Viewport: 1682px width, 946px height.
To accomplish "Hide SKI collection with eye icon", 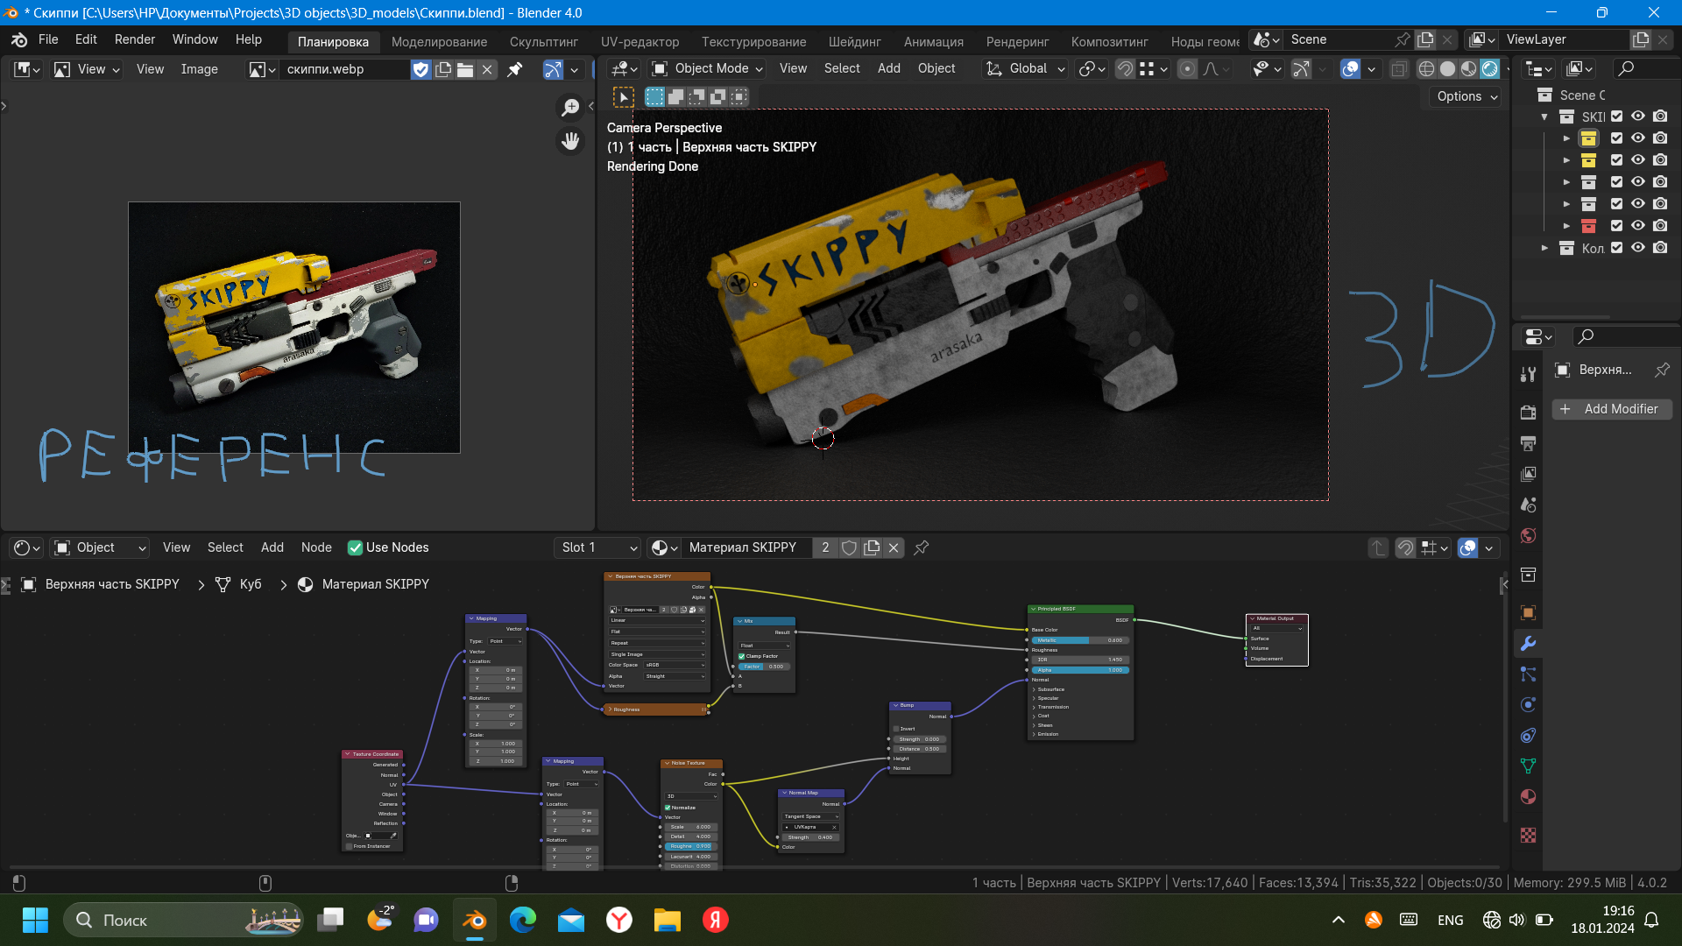I will pos(1638,116).
